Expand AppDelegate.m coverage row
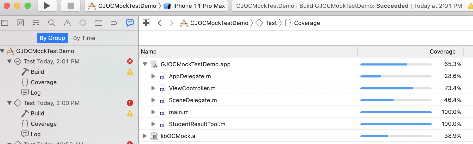This screenshot has width=473, height=144. 153,76
